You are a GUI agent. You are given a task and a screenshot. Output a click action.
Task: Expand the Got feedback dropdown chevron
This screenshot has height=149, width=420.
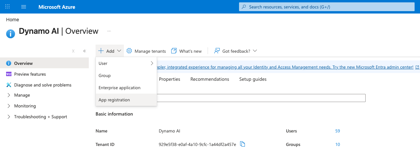(x=255, y=51)
